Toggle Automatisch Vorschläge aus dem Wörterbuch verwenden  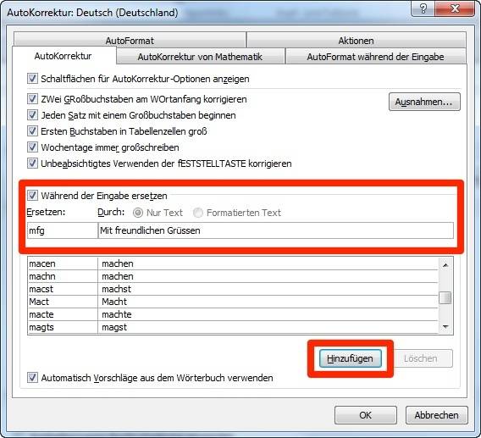(x=32, y=378)
